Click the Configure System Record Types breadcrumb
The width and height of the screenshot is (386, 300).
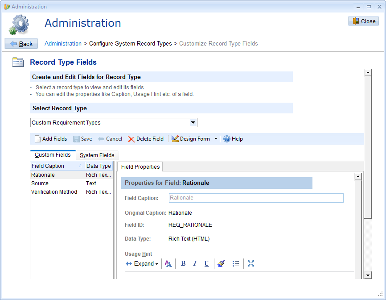point(131,43)
